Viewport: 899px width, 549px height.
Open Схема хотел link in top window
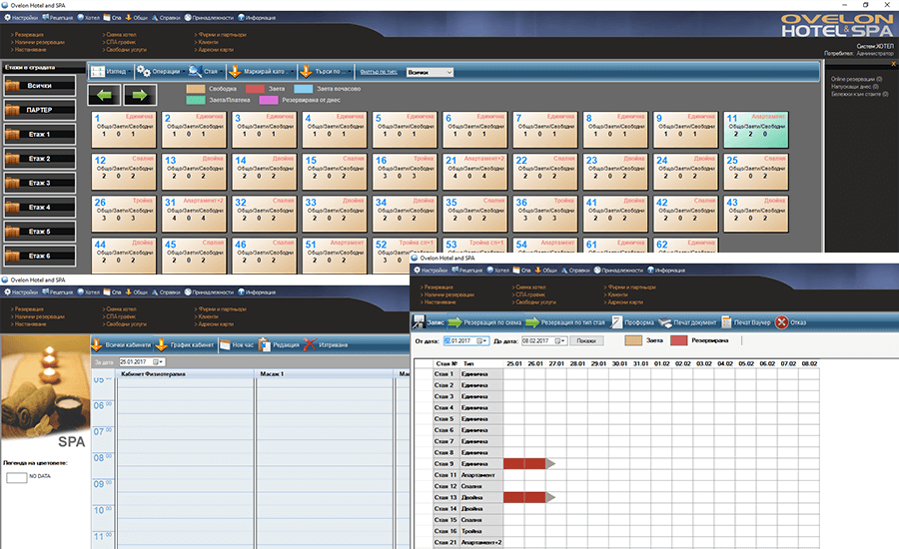point(121,35)
